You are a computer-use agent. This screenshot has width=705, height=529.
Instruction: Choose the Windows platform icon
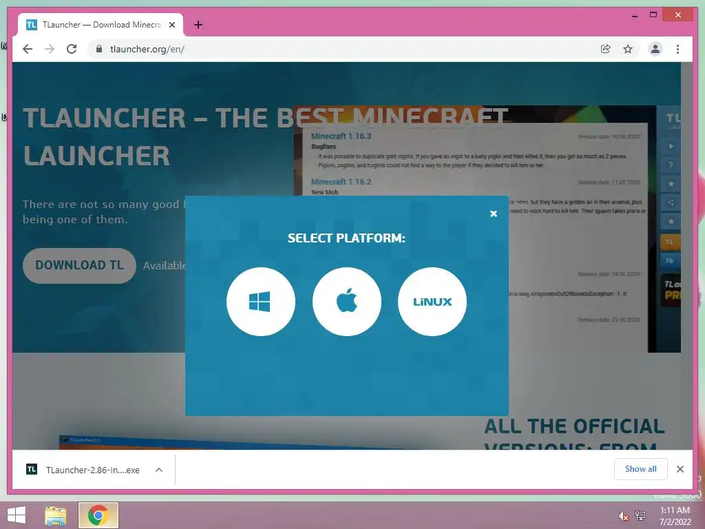pyautogui.click(x=261, y=302)
